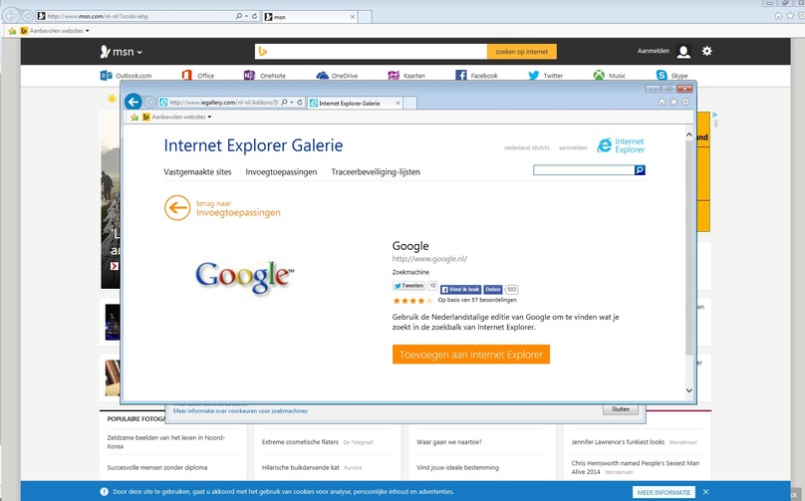Click Toevoegen aan Internet Explorer button
This screenshot has width=805, height=501.
(x=471, y=355)
